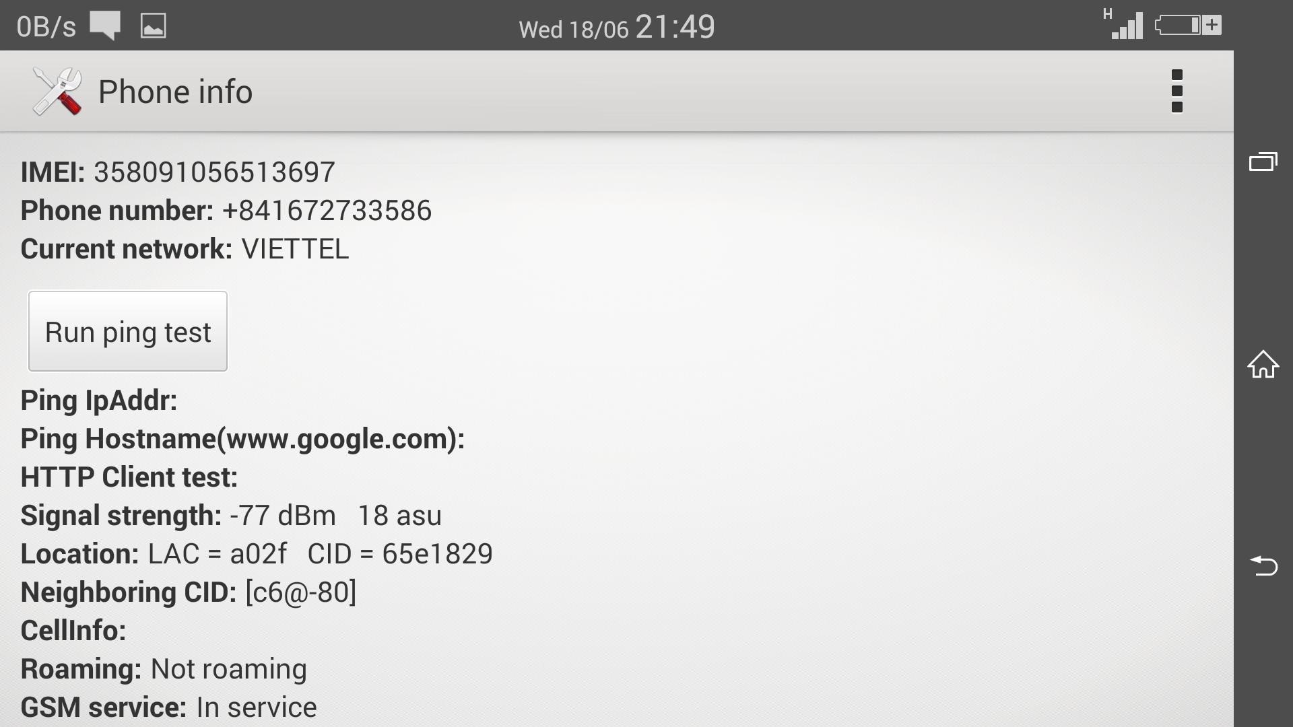This screenshot has width=1293, height=727.
Task: Tap the Location LAC and CID line
Action: pos(256,553)
